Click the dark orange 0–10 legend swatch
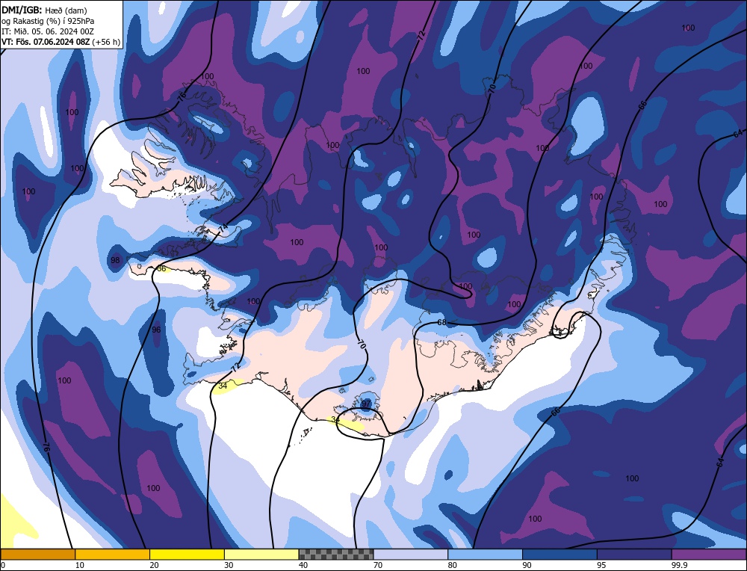 click(37, 555)
